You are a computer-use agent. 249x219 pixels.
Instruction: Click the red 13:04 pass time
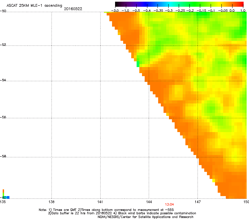pos(170,205)
